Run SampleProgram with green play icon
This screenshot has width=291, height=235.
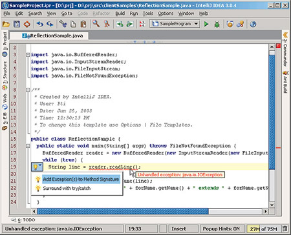tap(206, 24)
